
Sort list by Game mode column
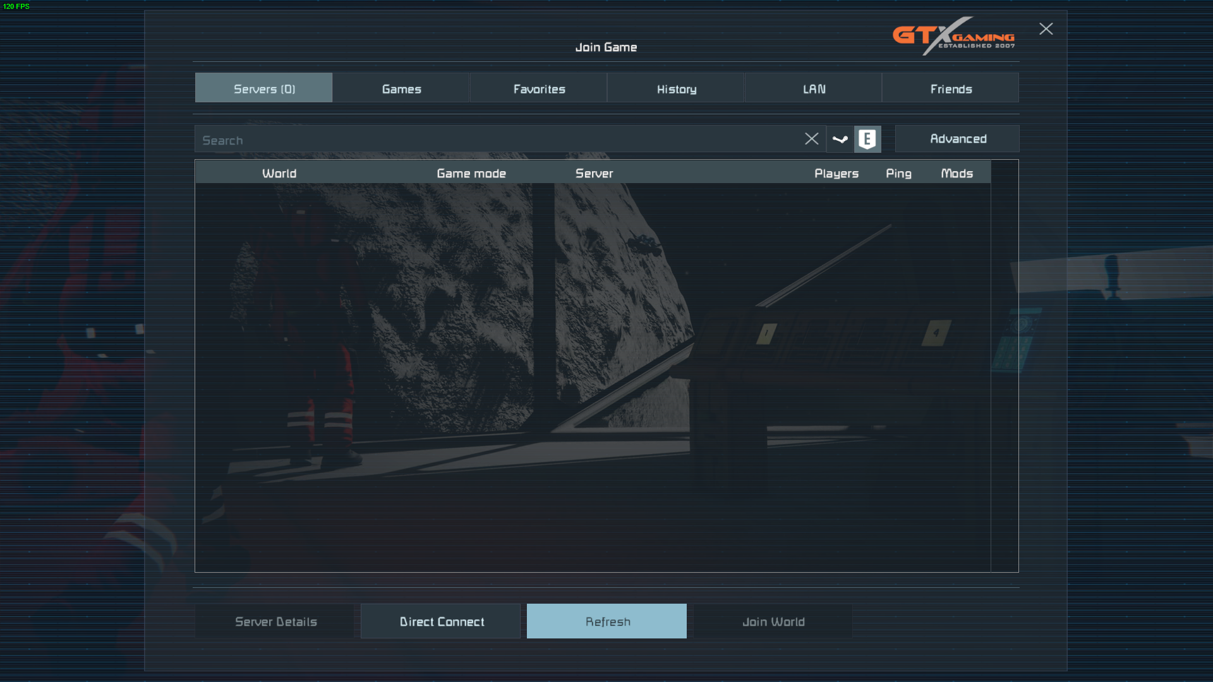coord(471,173)
